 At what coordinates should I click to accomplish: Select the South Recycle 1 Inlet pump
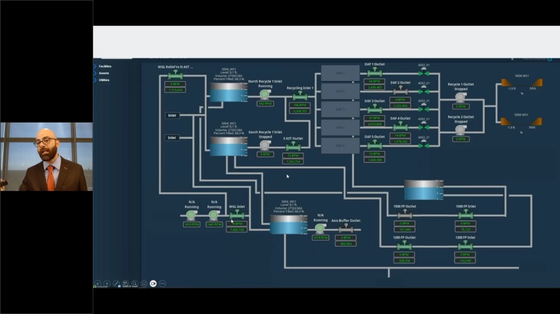click(x=265, y=145)
